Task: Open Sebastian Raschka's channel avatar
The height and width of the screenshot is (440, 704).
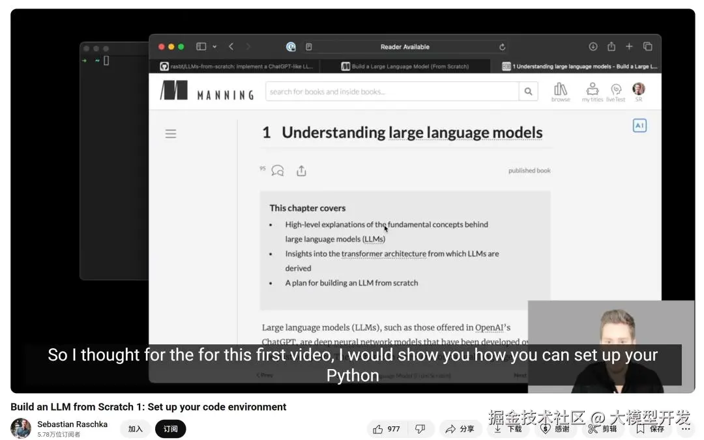Action: 21,428
